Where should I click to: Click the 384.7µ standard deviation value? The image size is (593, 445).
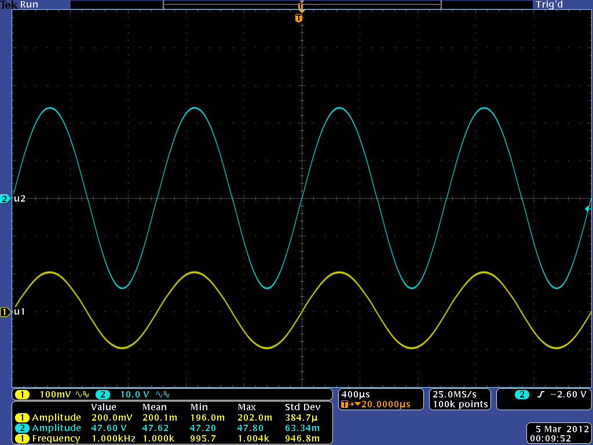coord(301,418)
